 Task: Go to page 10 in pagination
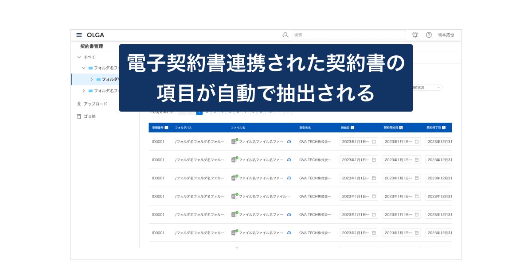270,112
